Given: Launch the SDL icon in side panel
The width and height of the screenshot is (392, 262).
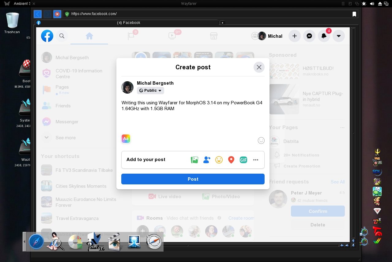Looking at the screenshot, I should (x=377, y=172).
